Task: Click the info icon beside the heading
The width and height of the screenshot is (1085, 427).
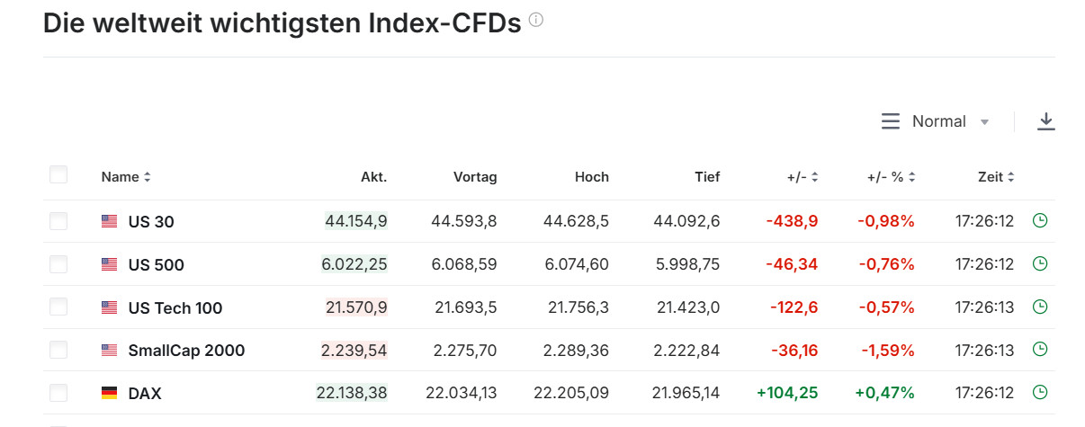Action: [x=536, y=21]
